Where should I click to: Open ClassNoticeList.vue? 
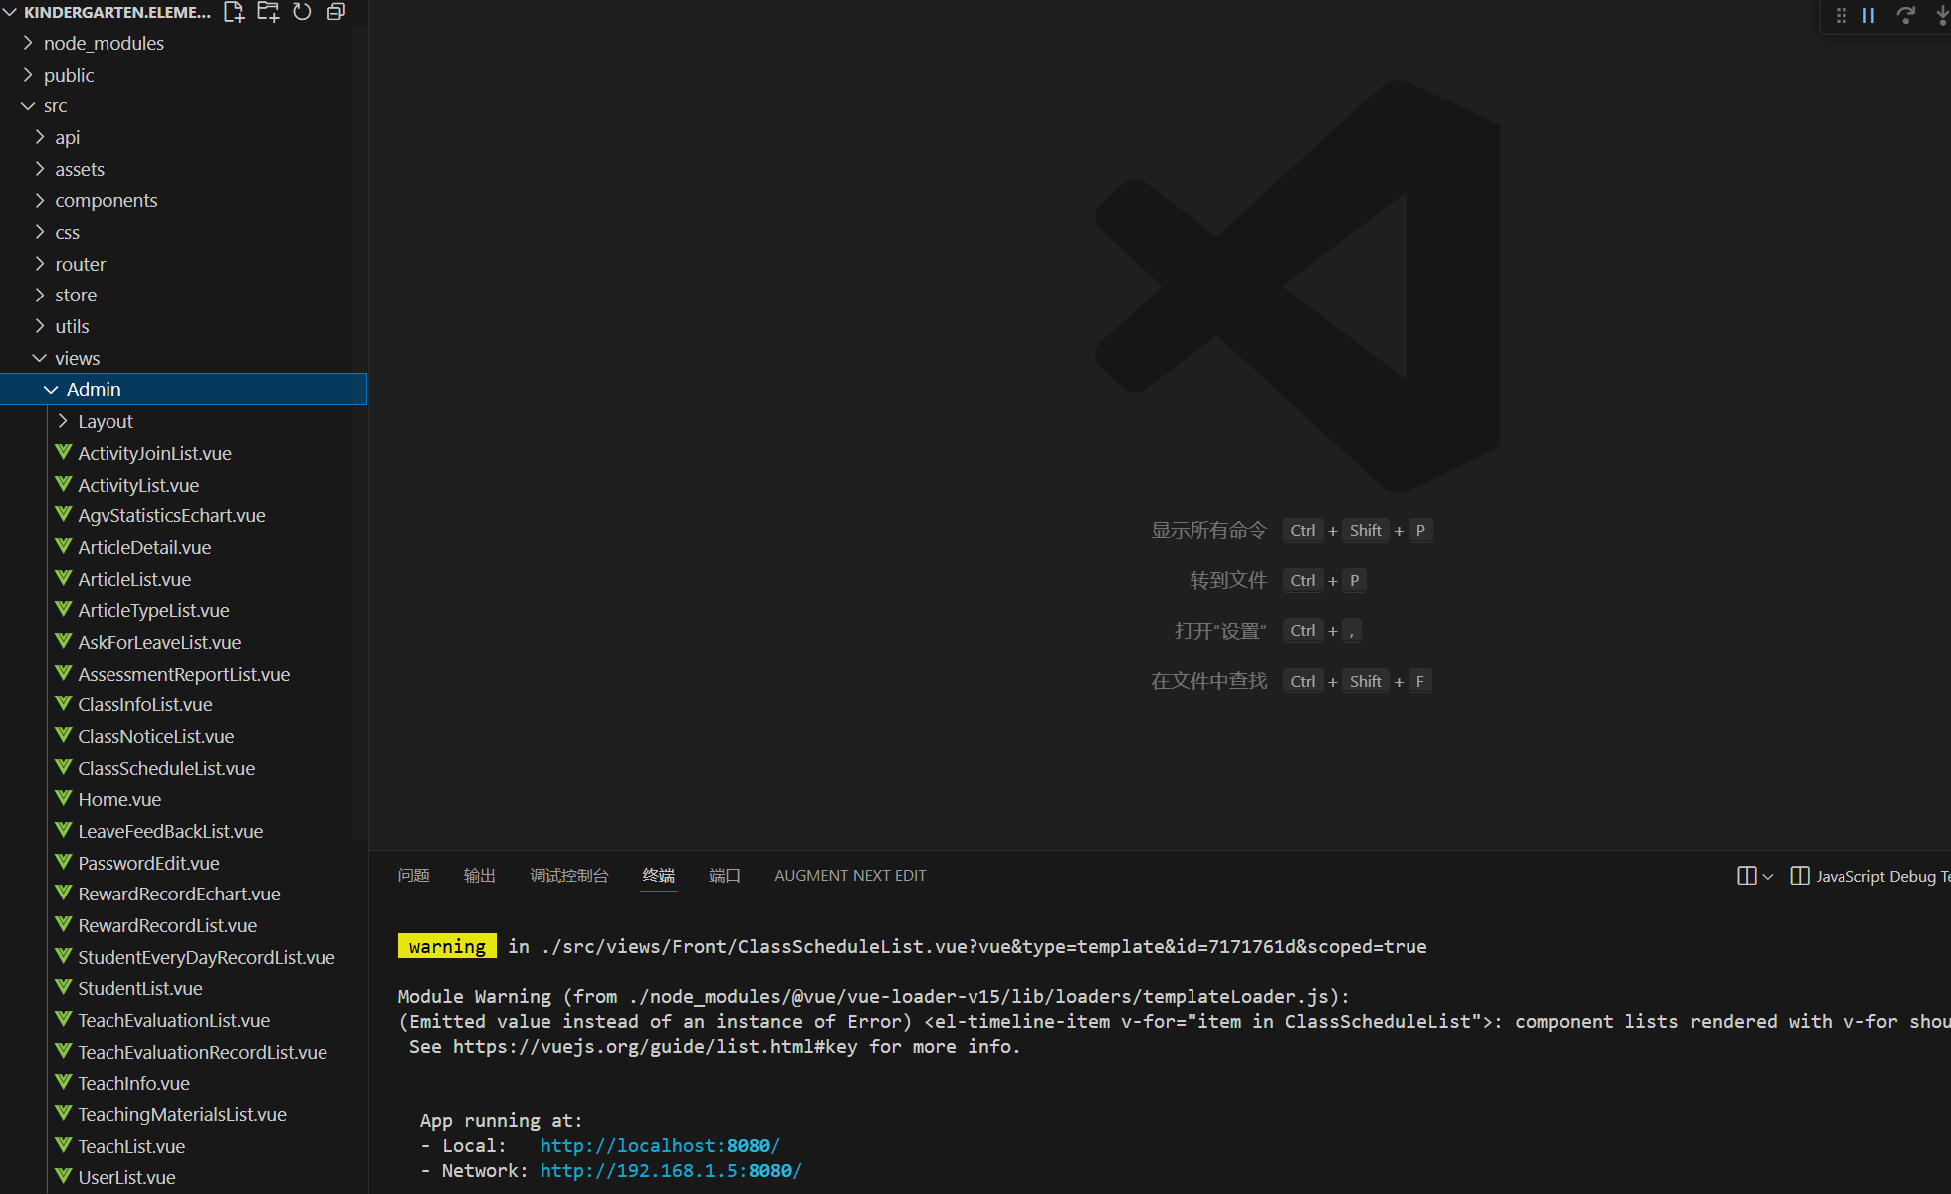click(x=184, y=736)
